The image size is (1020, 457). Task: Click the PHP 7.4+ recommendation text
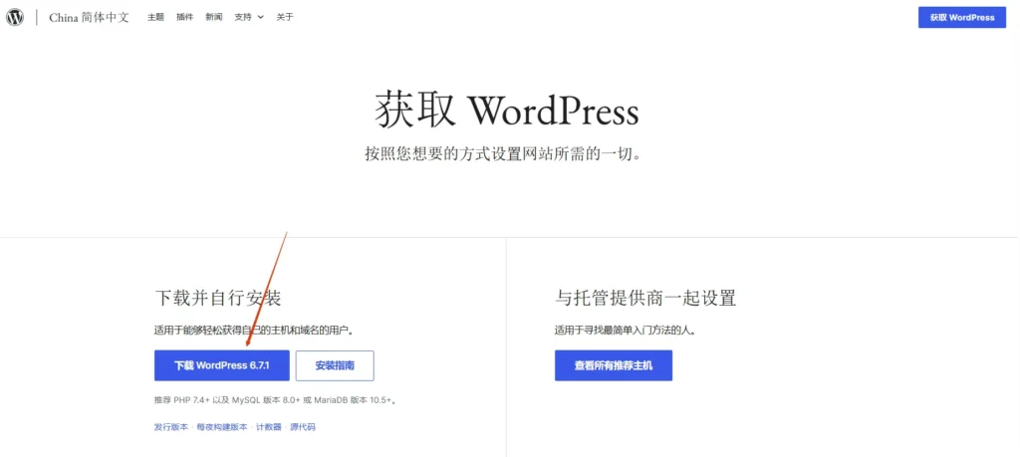[275, 400]
